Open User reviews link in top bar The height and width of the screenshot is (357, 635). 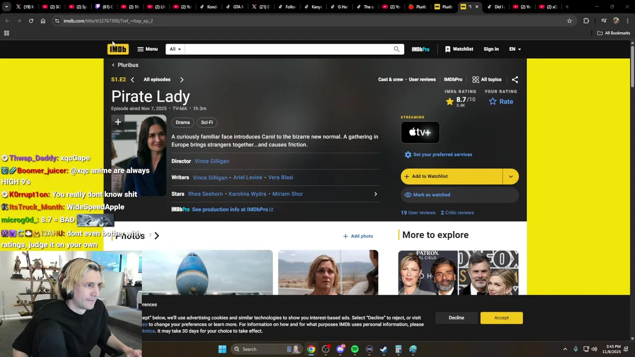click(422, 79)
